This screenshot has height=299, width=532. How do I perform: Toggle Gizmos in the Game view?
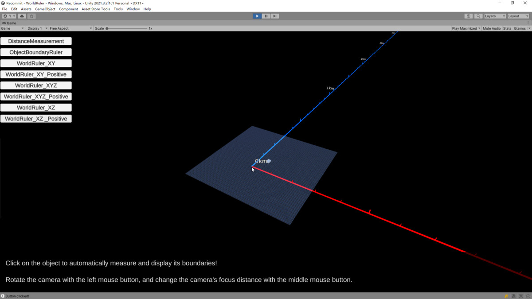tap(520, 28)
